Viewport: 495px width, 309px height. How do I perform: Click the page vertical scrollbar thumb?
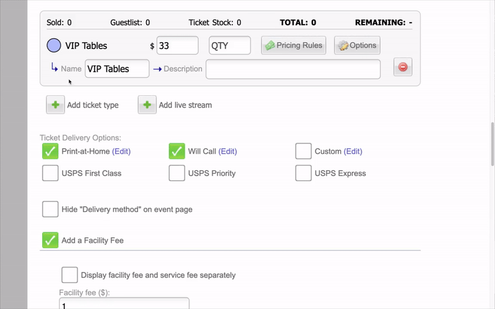(493, 144)
